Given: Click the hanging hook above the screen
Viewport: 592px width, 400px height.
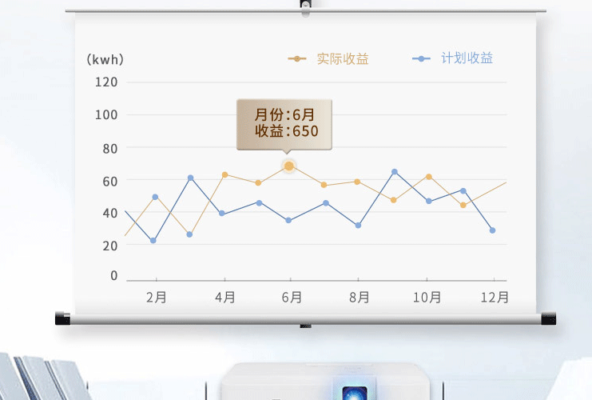Looking at the screenshot, I should pos(305,6).
